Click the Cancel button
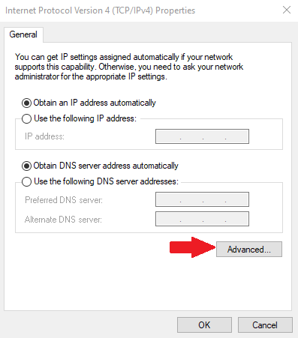 click(x=265, y=325)
